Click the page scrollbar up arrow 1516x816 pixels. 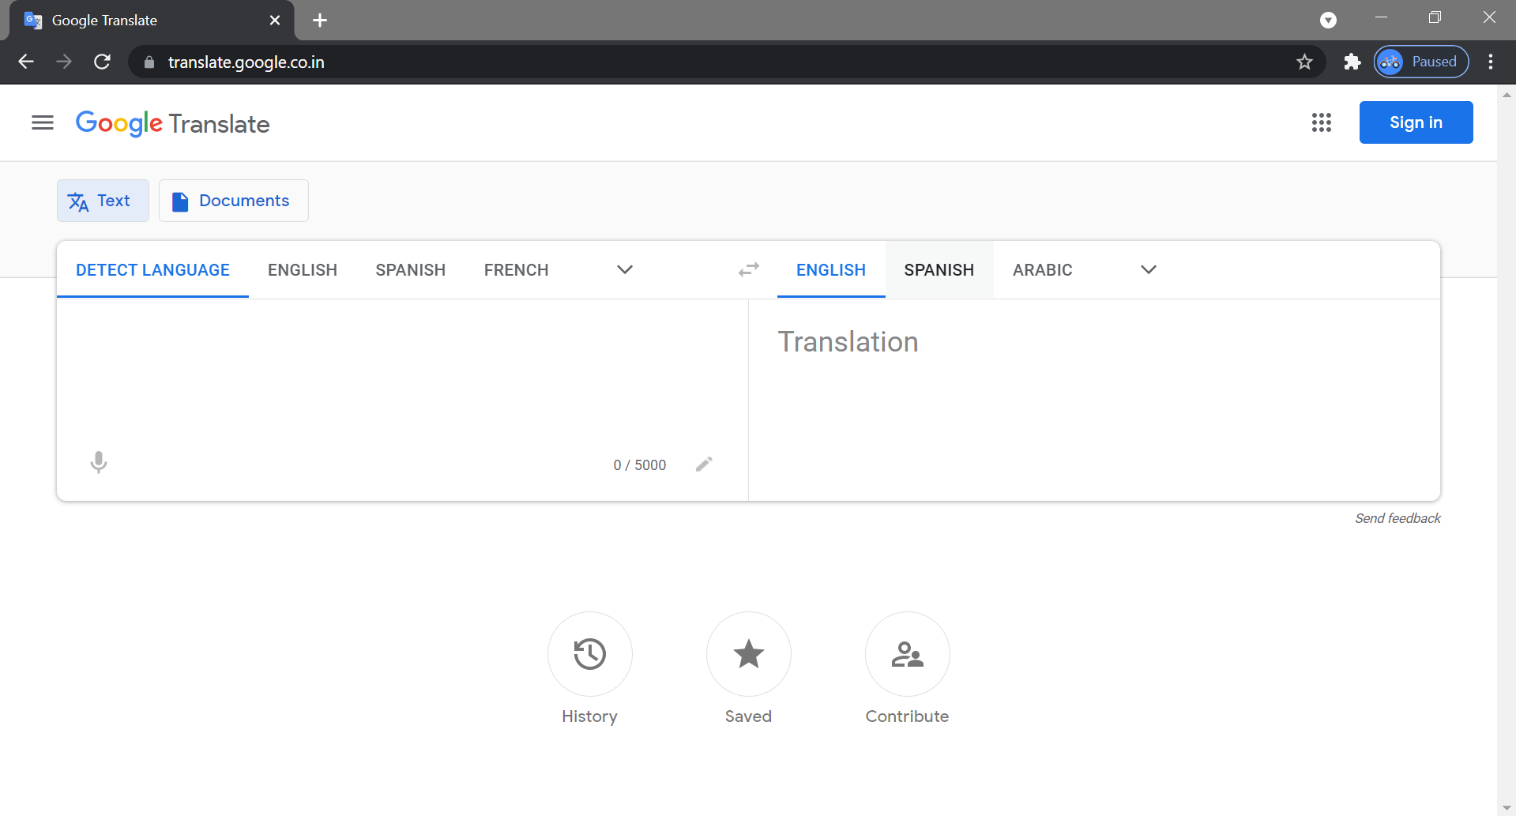[1507, 94]
